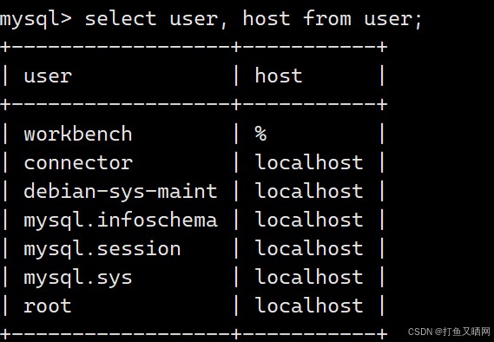Click the 'mysql.infoschema' user entry
494x342 pixels.
coord(121,220)
